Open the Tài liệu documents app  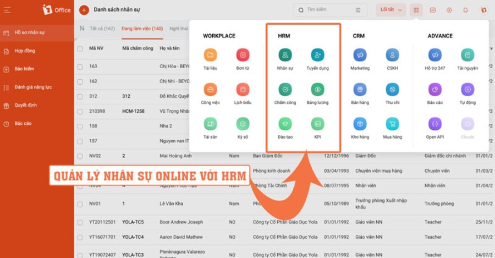[210, 54]
